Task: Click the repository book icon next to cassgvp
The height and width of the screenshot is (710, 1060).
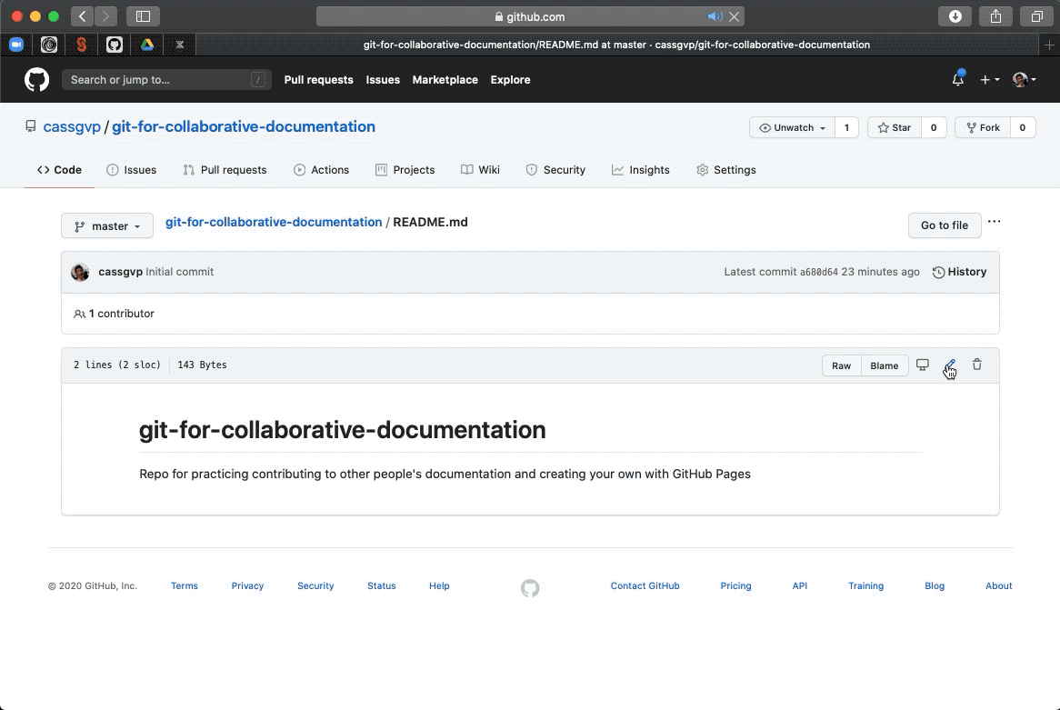Action: [30, 126]
